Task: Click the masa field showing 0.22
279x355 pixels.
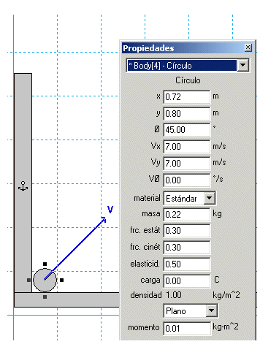Action: point(186,215)
